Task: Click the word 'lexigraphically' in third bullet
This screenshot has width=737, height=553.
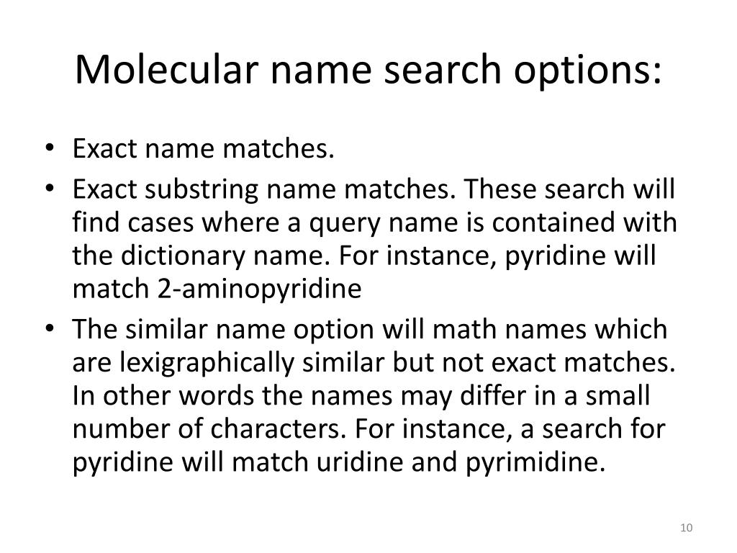Action: (x=207, y=363)
